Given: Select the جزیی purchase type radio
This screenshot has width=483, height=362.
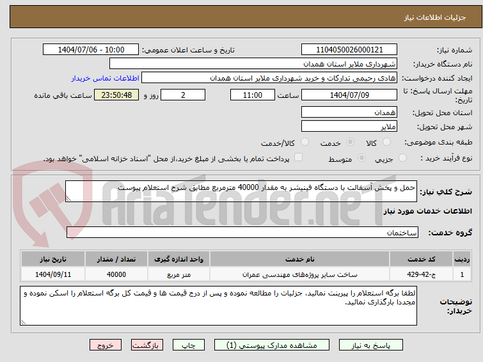Looking at the screenshot, I should point(402,158).
